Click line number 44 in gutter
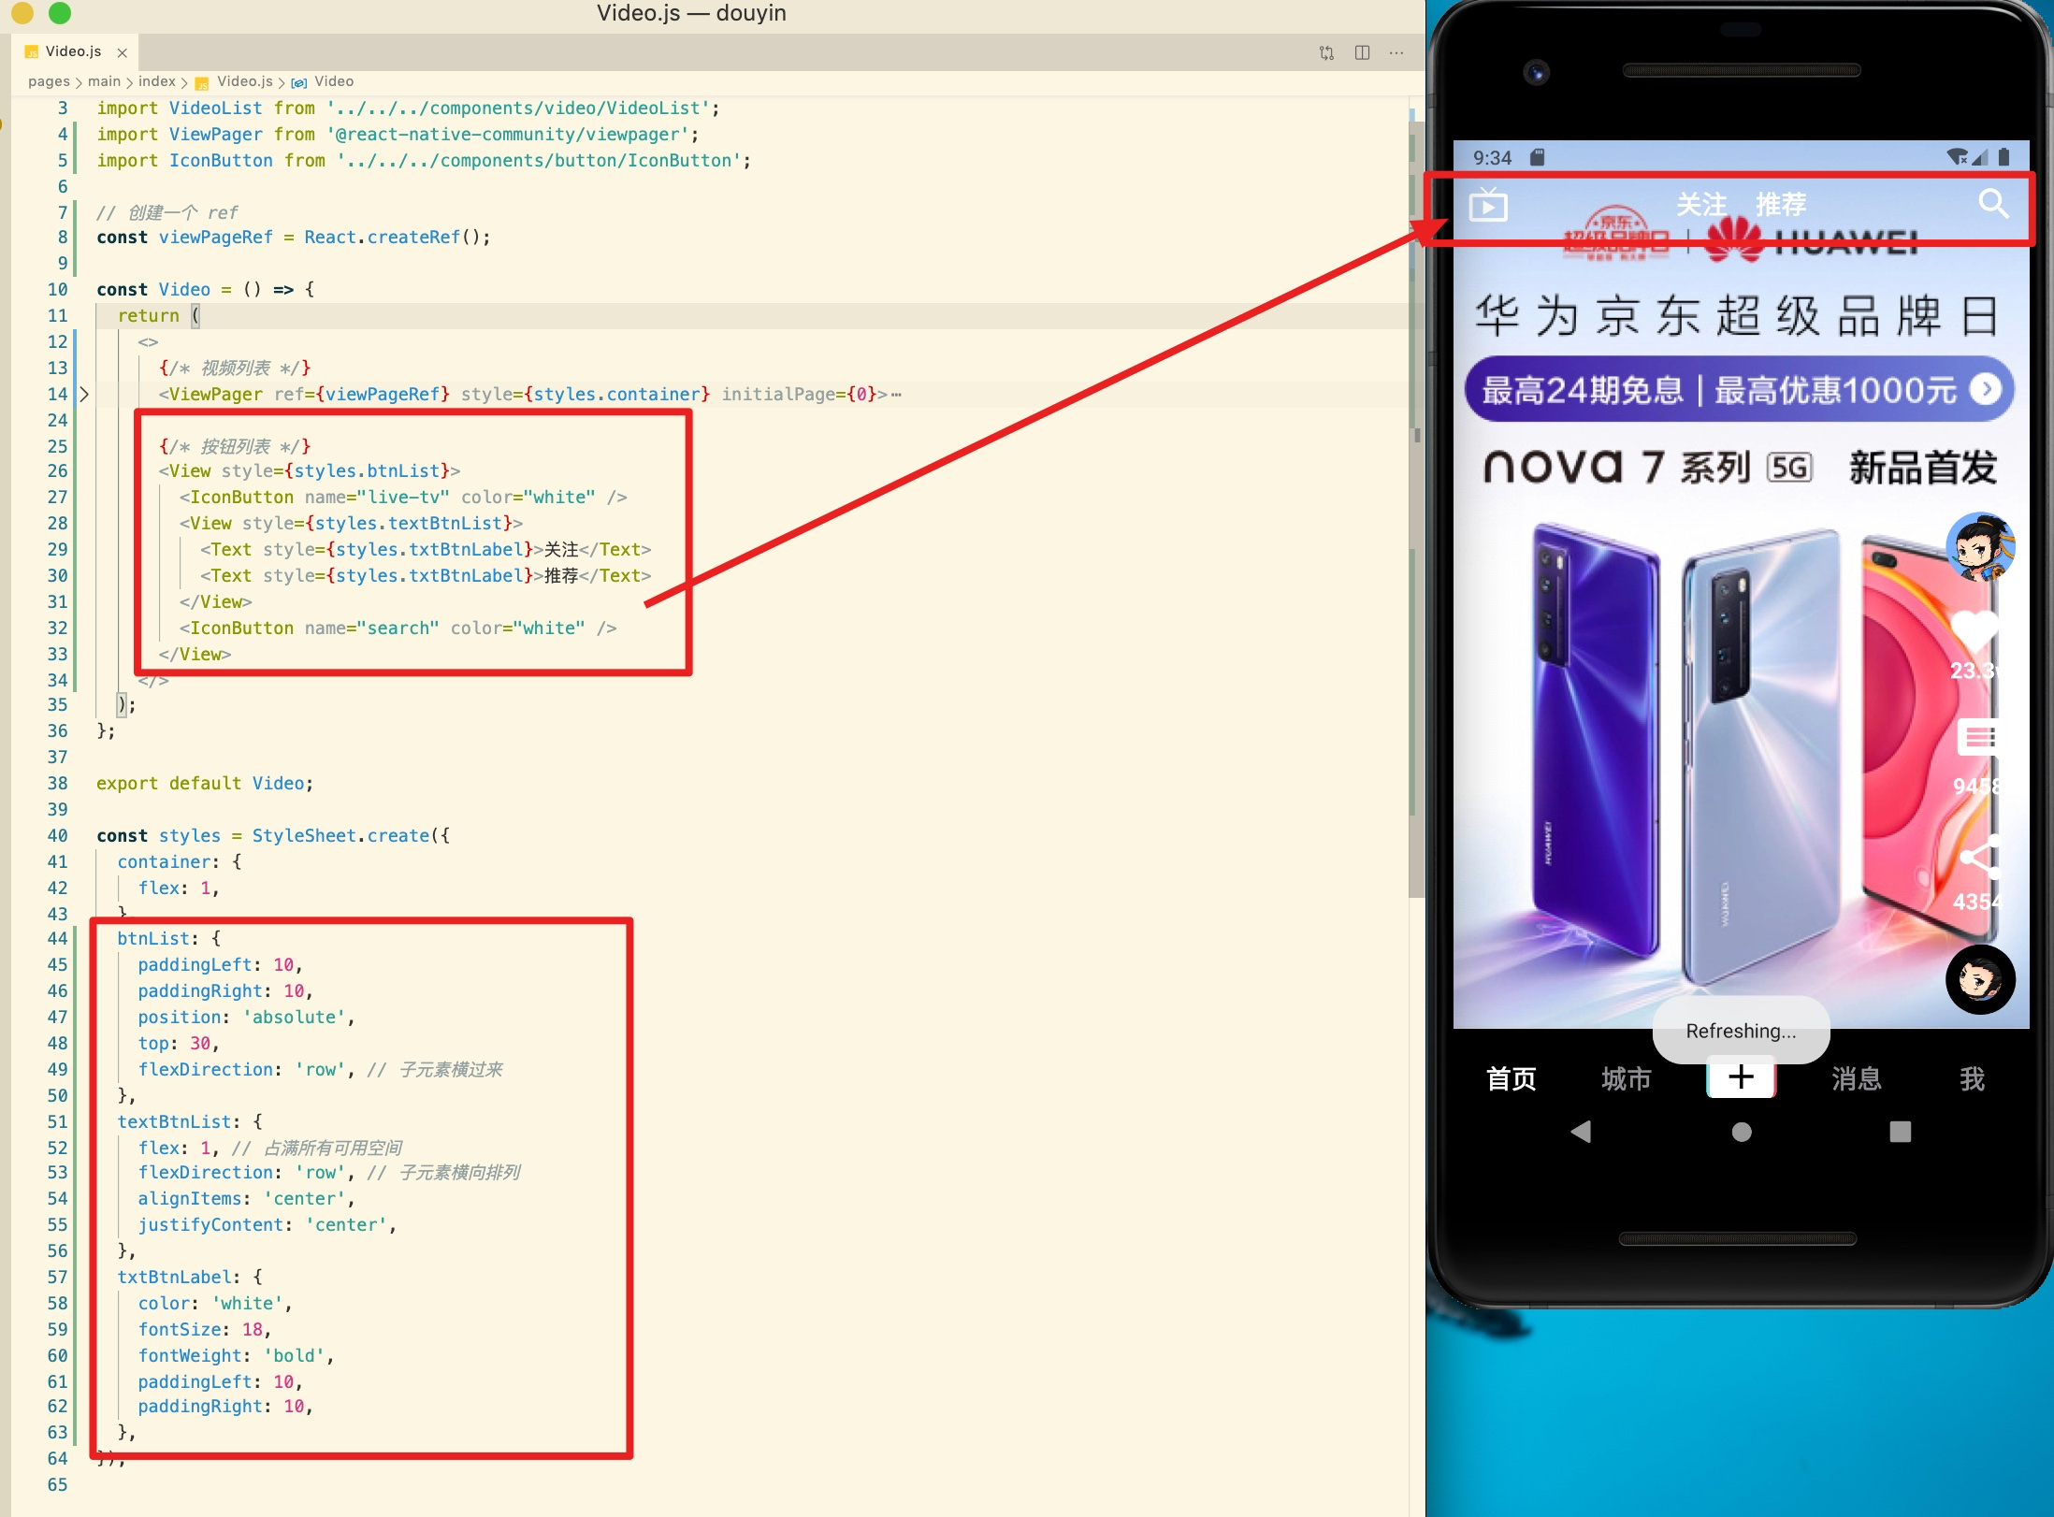Viewport: 2054px width, 1517px height. pos(58,938)
